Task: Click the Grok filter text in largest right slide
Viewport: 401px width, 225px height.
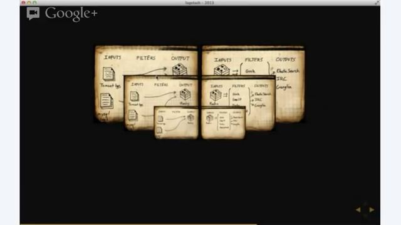Action: click(x=250, y=71)
